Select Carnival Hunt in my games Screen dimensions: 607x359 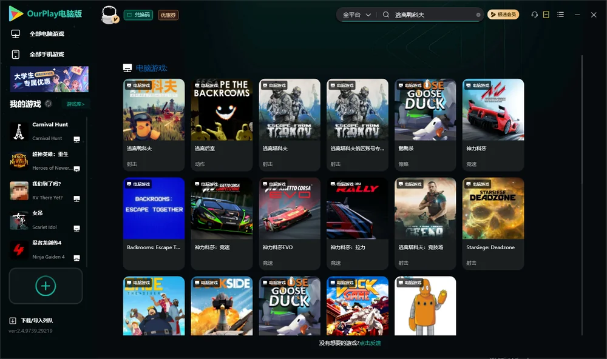pyautogui.click(x=46, y=132)
